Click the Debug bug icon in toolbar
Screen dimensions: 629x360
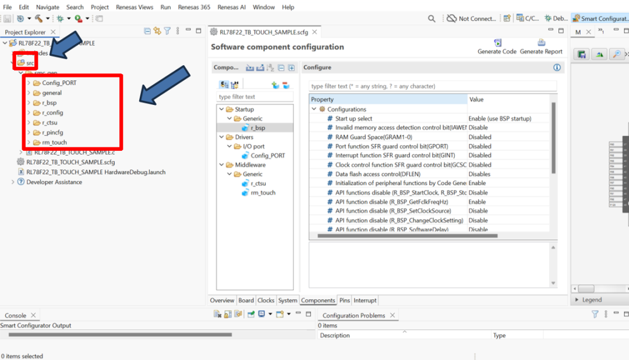coord(60,19)
